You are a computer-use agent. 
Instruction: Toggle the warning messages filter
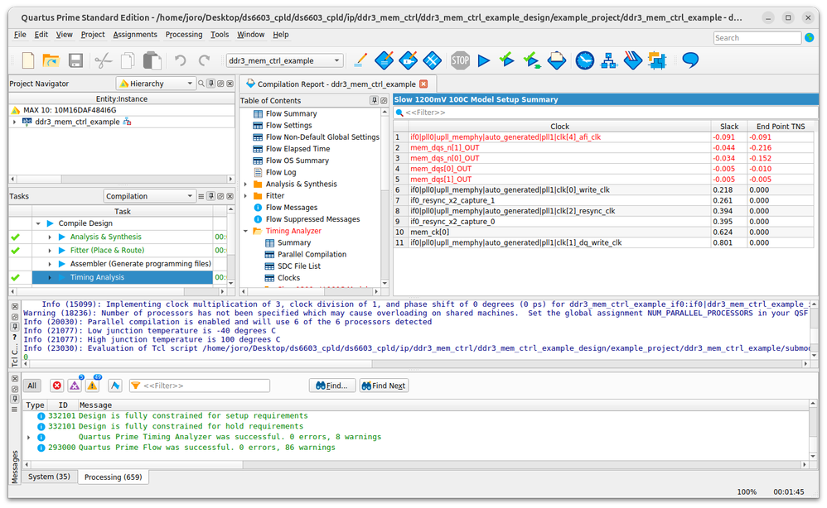coord(92,386)
